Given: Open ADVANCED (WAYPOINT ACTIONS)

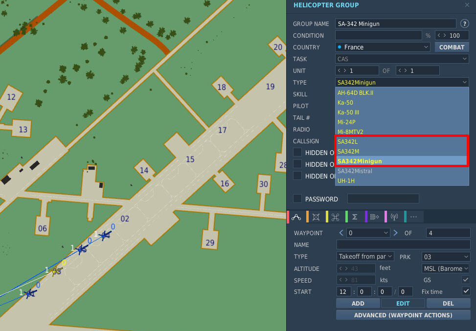Looking at the screenshot, I should 403,315.
